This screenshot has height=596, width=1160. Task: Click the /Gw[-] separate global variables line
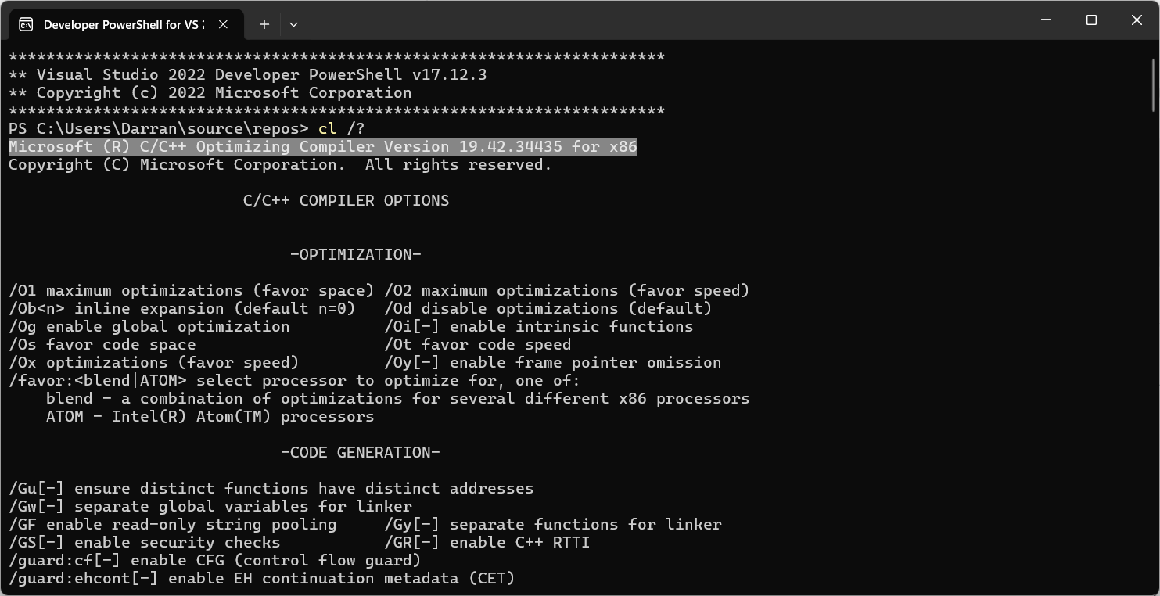[x=210, y=507]
